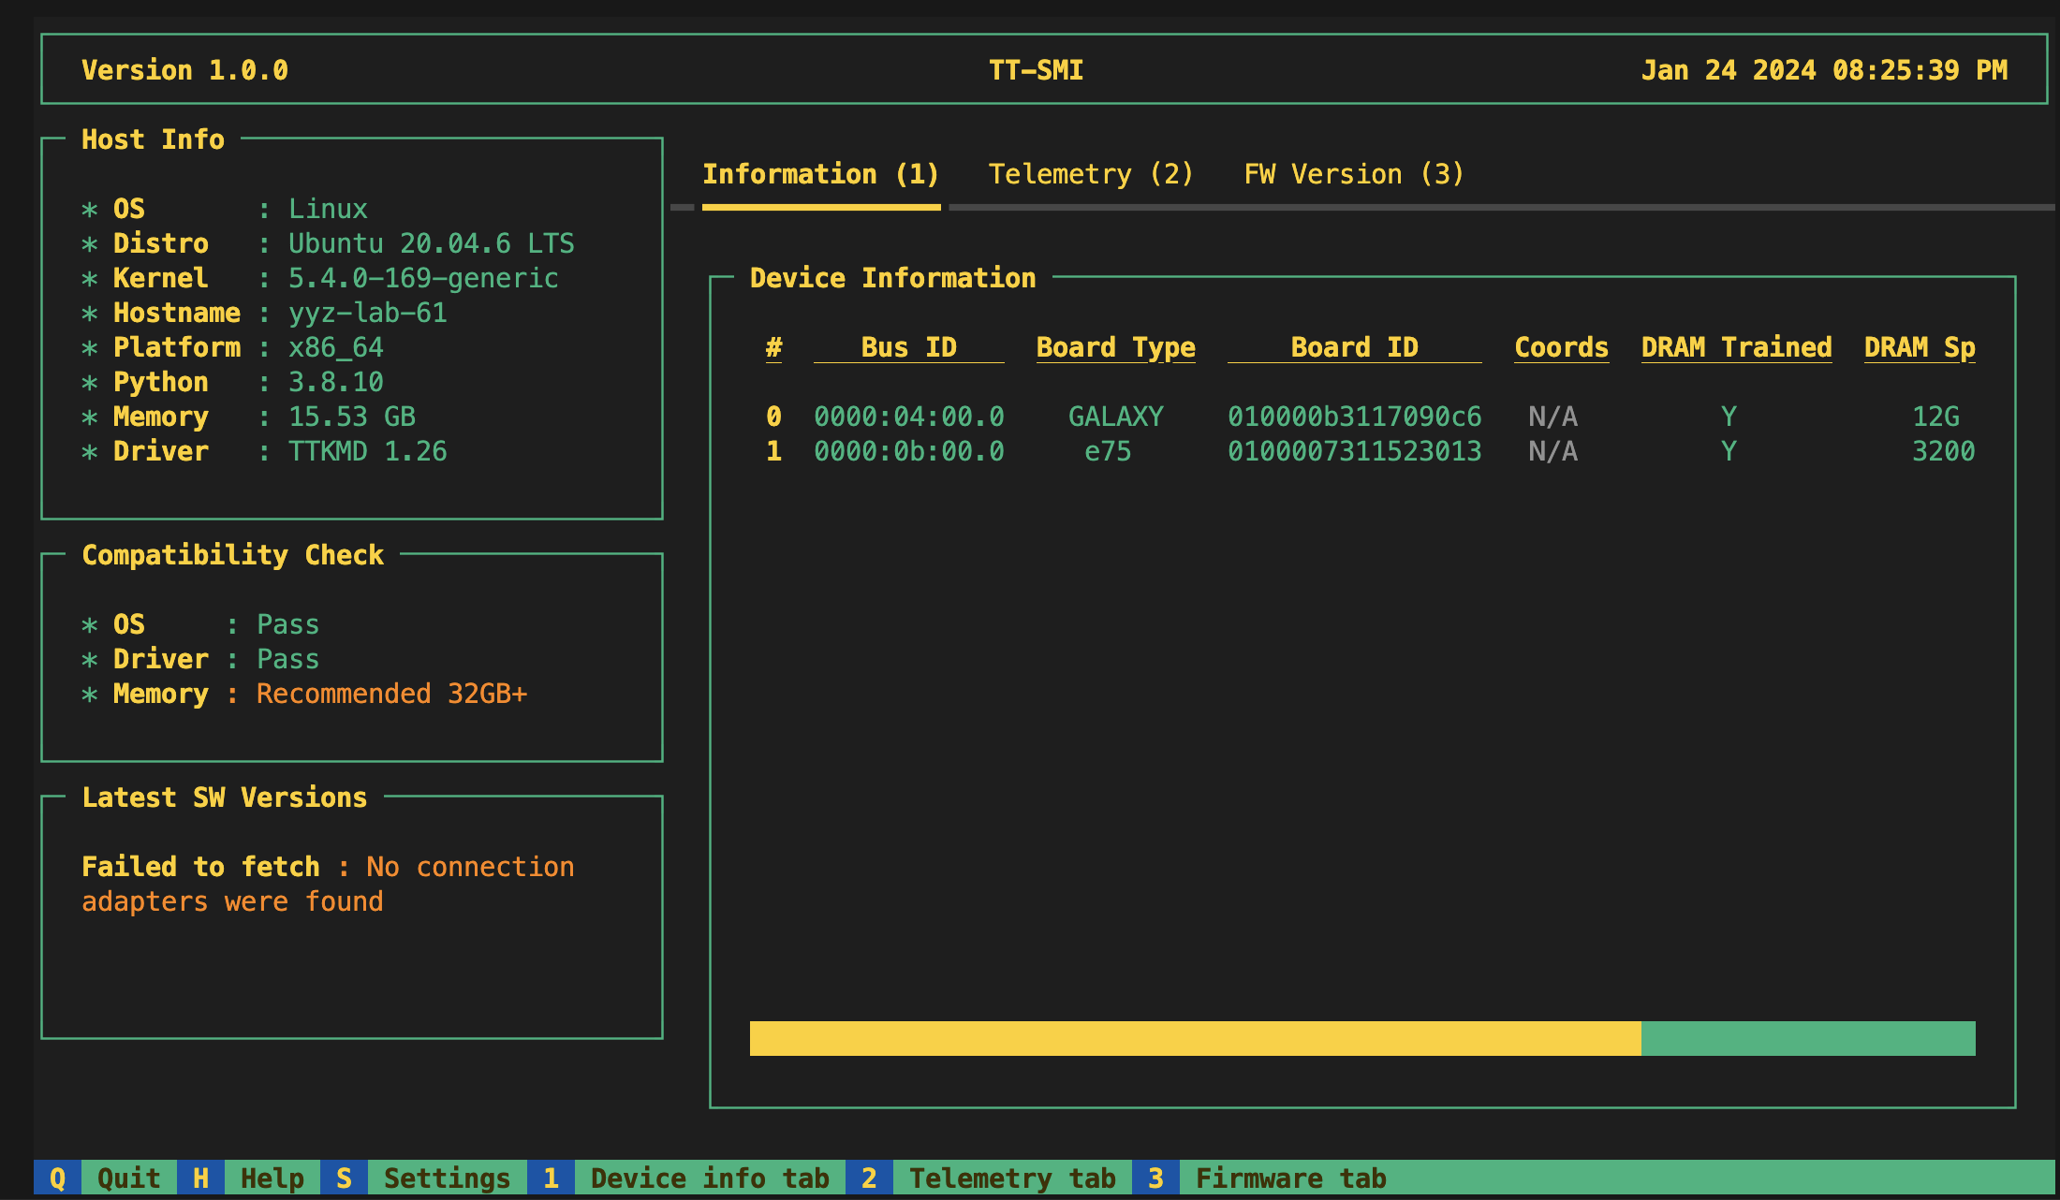Click the Board ID column header
This screenshot has height=1200, width=2060.
[x=1354, y=347]
